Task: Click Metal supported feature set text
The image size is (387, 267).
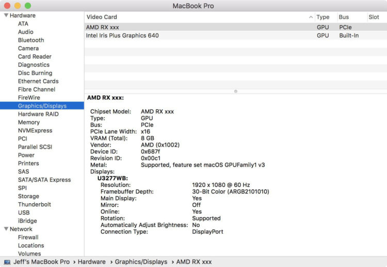Action: (203, 165)
